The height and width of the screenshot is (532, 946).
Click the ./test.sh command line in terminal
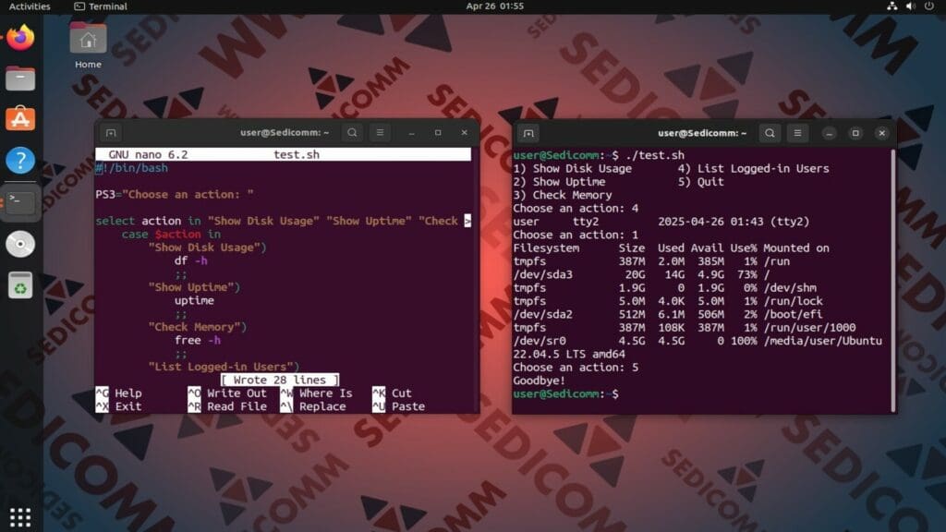(599, 155)
